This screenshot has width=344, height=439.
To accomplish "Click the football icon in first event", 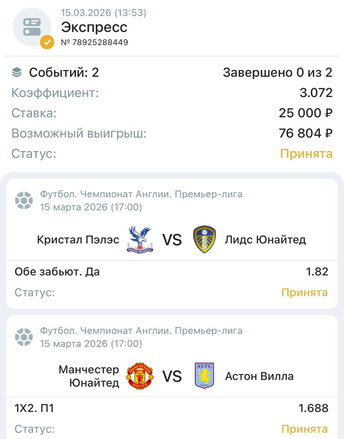I will 24,201.
